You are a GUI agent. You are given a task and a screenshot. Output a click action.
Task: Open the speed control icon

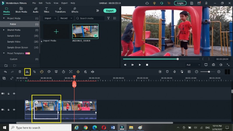42,72
